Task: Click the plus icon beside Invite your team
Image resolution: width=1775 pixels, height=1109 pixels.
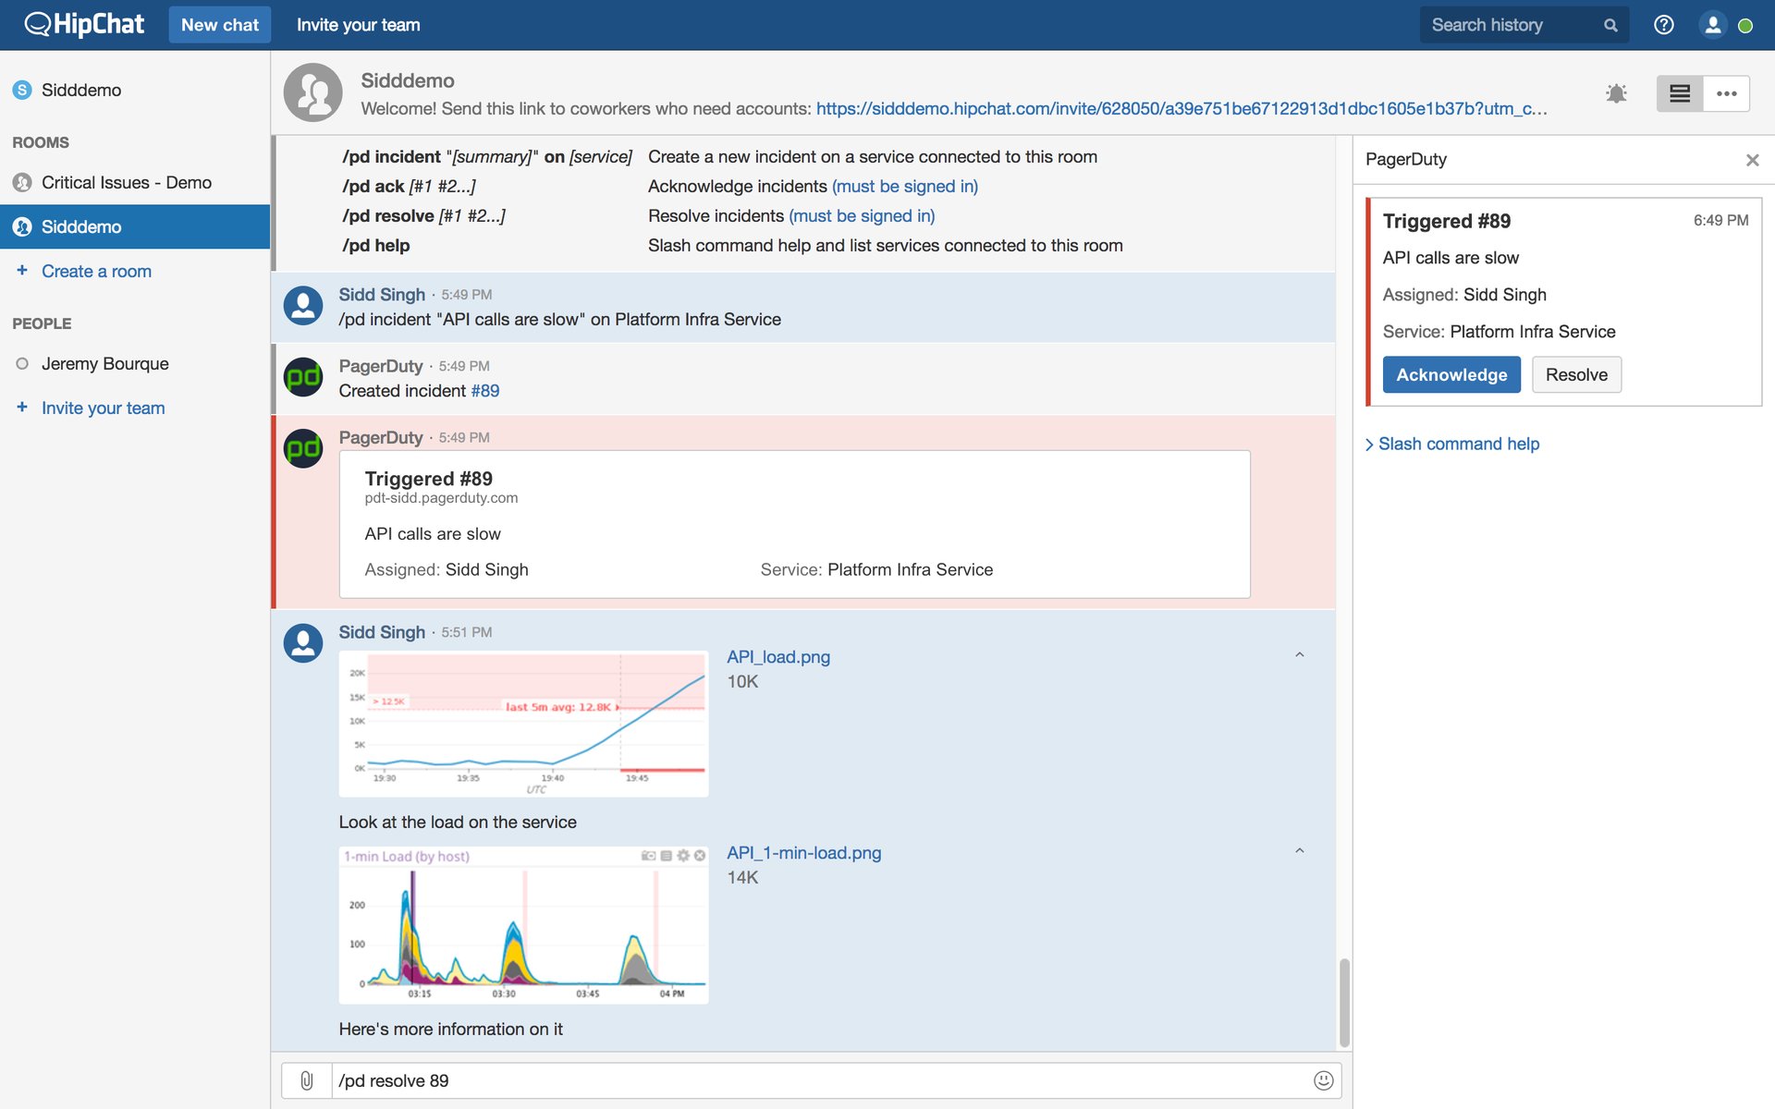Action: coord(22,407)
